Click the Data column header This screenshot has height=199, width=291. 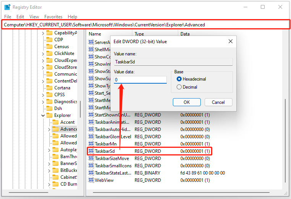pos(185,34)
